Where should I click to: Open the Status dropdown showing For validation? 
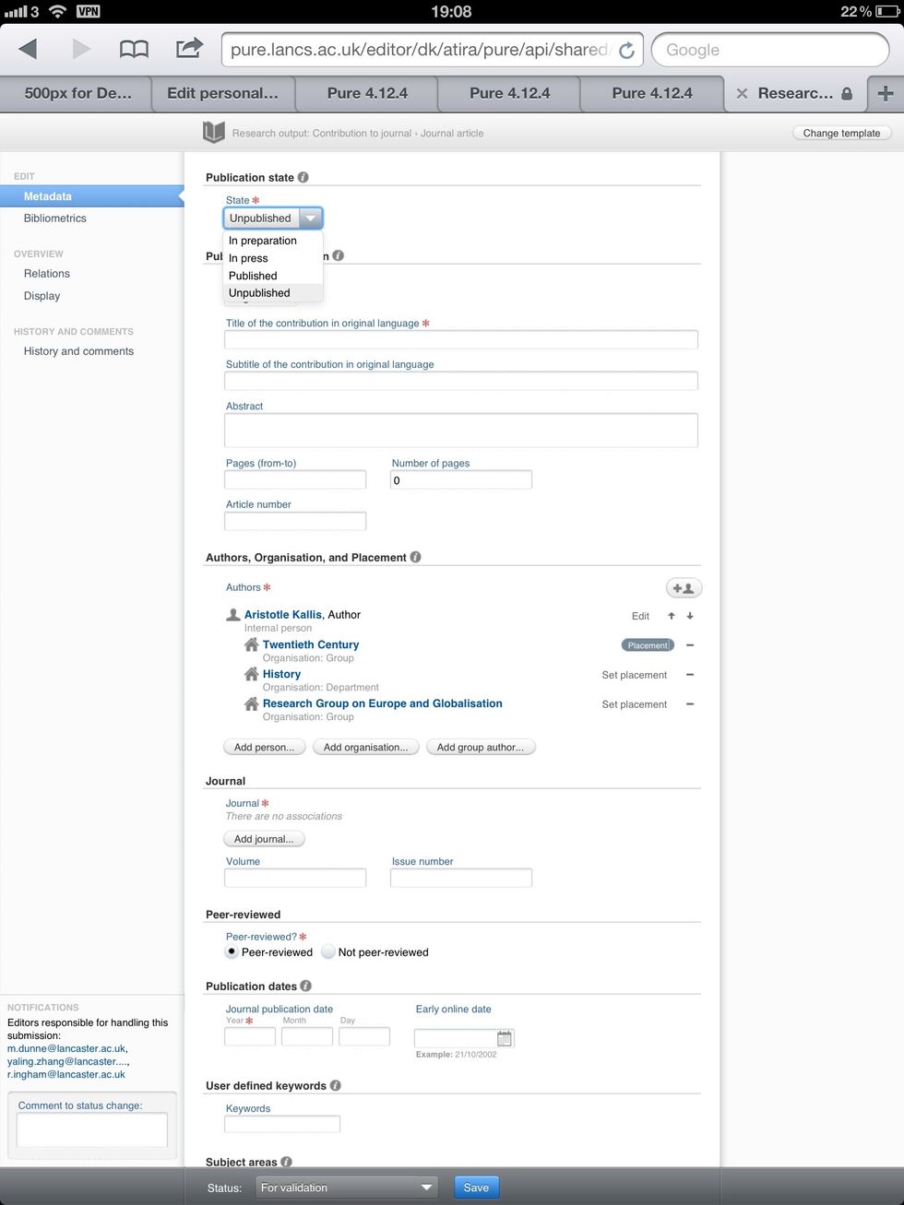point(346,1187)
